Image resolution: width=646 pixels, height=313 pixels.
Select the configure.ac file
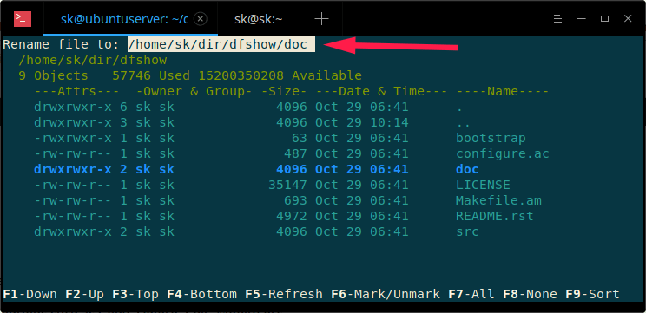(503, 153)
